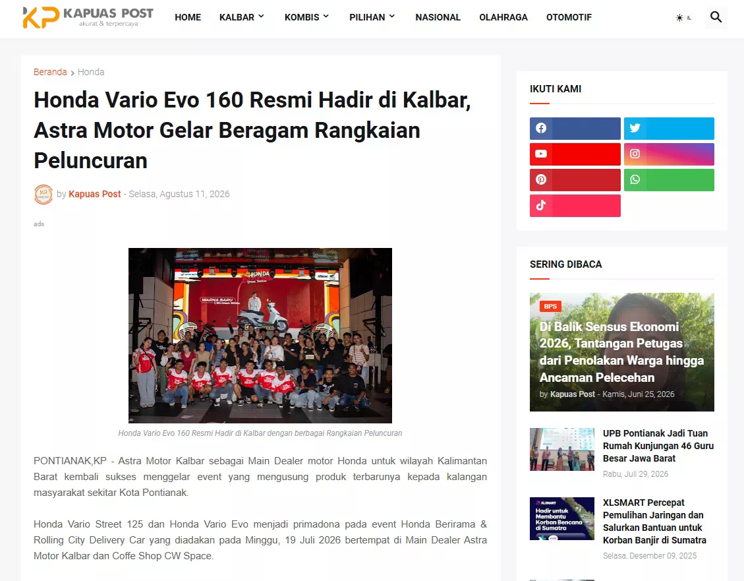This screenshot has height=581, width=744.
Task: Click the date Rabu, Juli 29, 2026
Action: (x=635, y=474)
